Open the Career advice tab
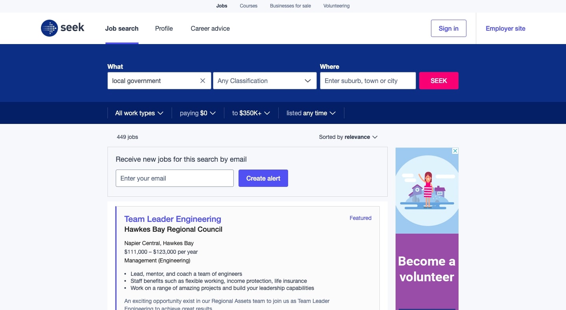This screenshot has height=310, width=566. pos(210,28)
